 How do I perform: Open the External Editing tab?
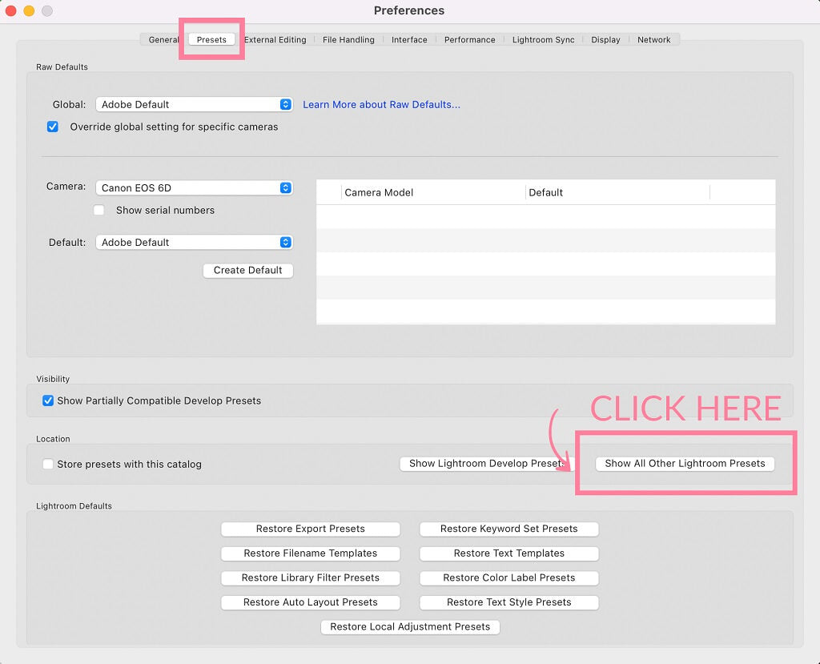(x=275, y=40)
